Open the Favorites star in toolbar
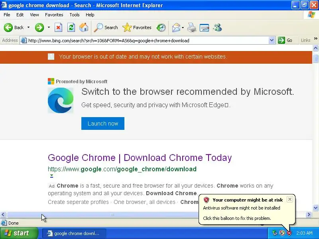 click(x=137, y=27)
